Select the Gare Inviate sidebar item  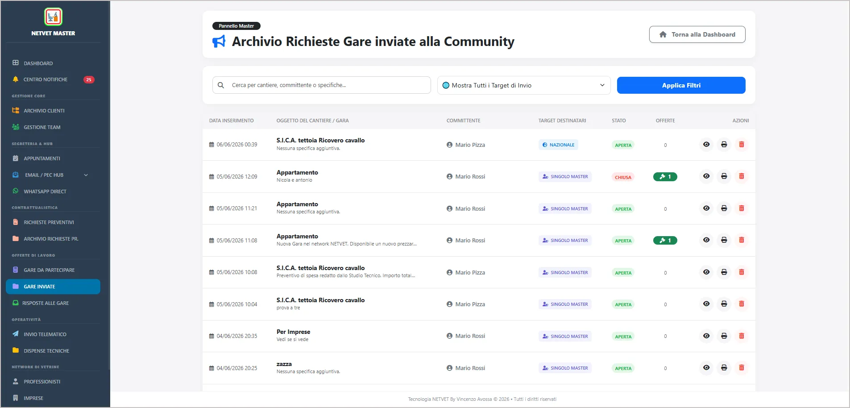[53, 287]
